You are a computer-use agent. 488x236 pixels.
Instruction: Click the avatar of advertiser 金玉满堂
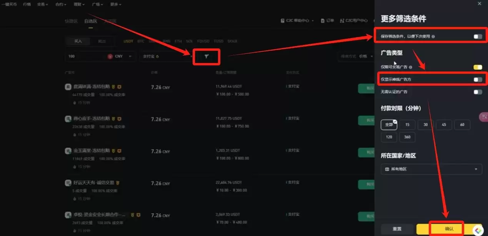click(x=68, y=151)
